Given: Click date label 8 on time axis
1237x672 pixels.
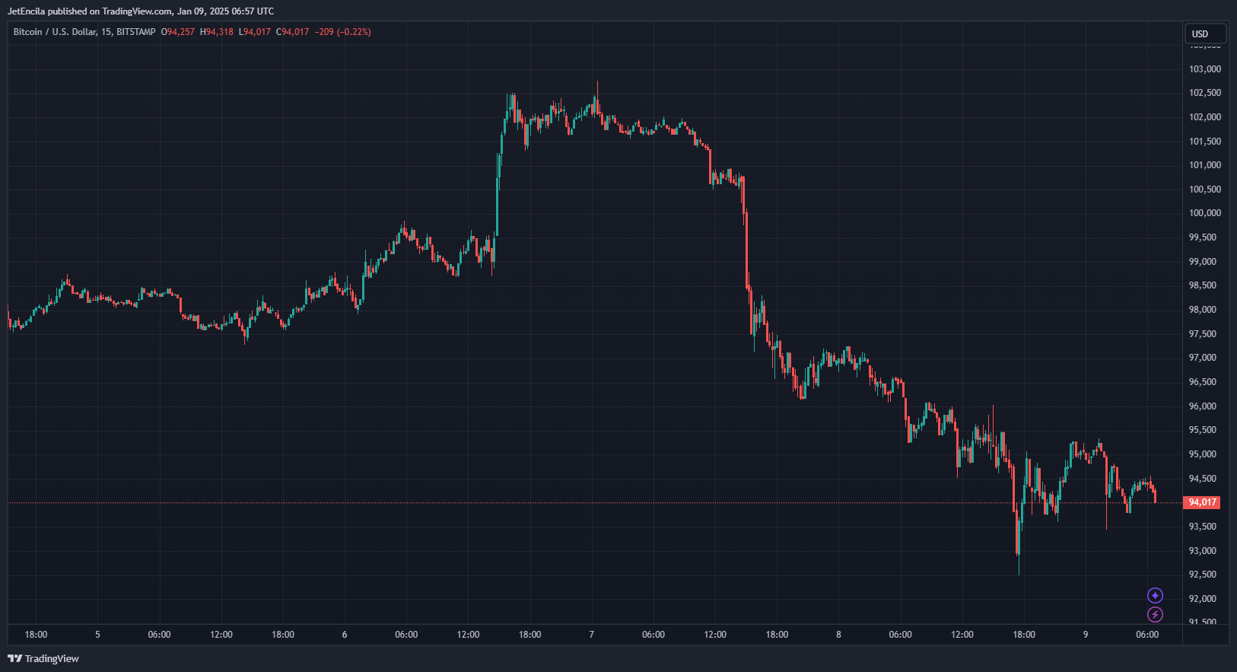Looking at the screenshot, I should coord(838,635).
